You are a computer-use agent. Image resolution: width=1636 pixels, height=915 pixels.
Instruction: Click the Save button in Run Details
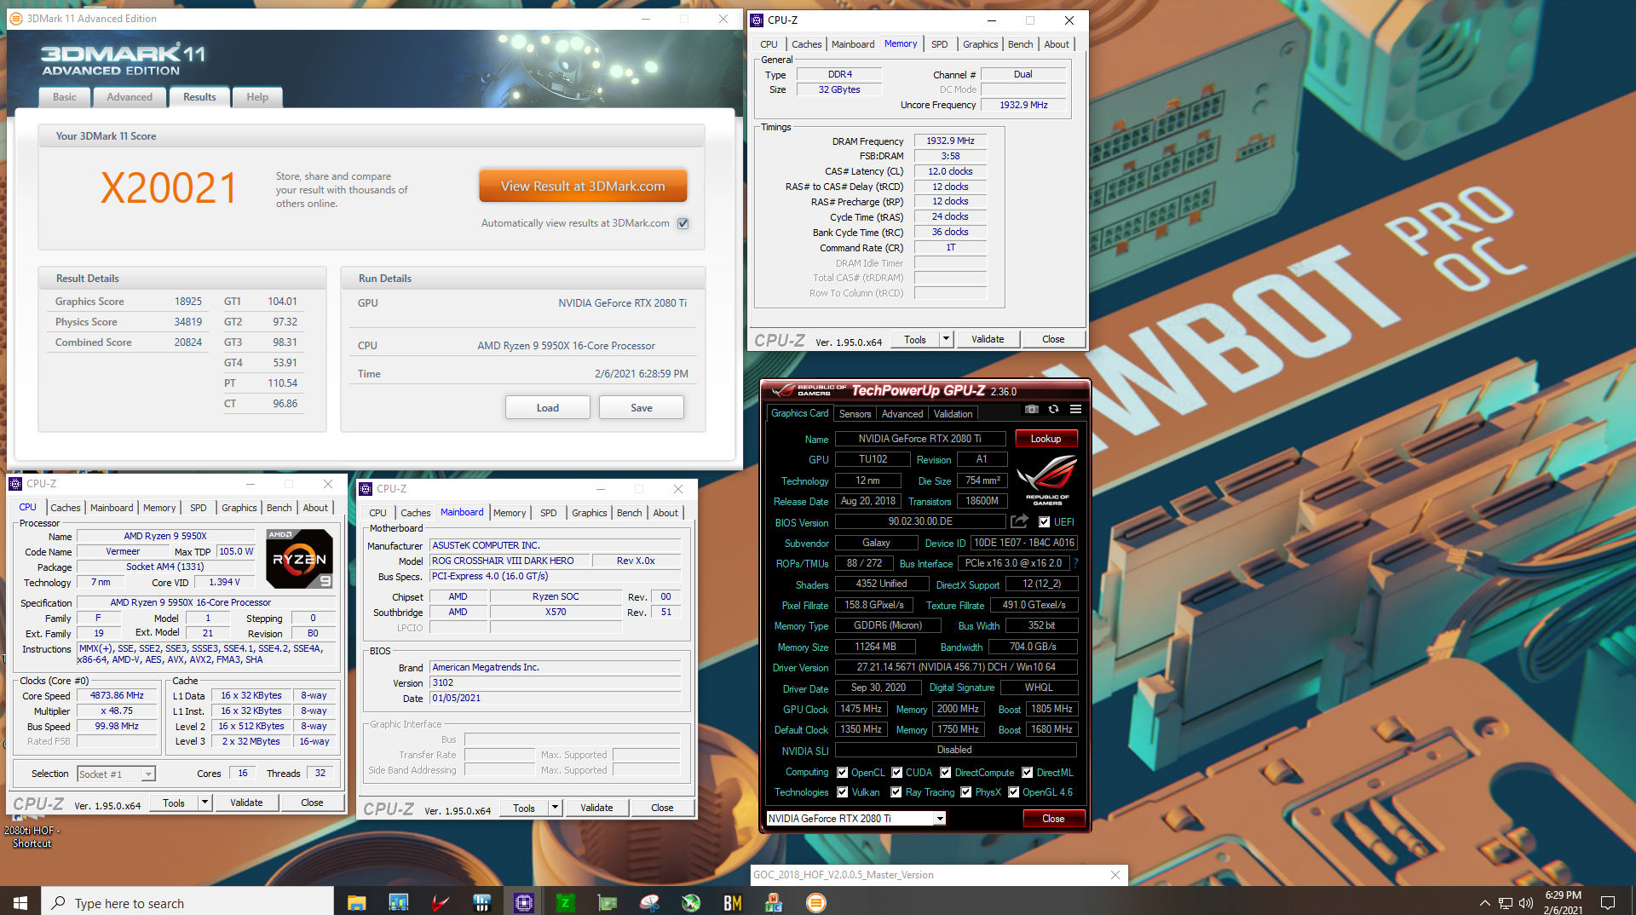tap(641, 407)
